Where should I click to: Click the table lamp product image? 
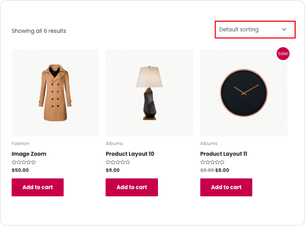[x=149, y=93]
